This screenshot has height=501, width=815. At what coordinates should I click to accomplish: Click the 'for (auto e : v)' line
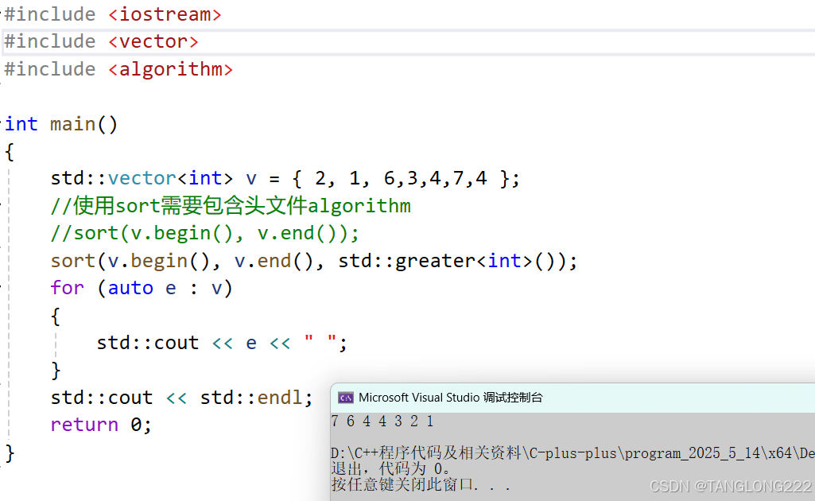(x=142, y=288)
